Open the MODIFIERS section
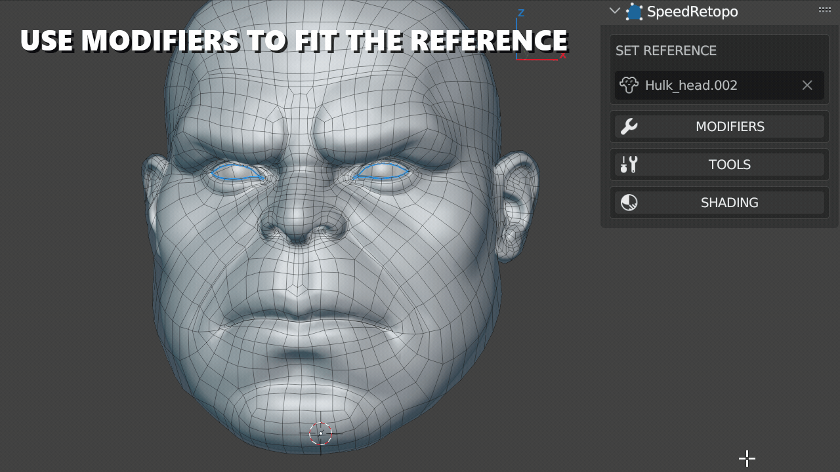The height and width of the screenshot is (472, 840). (x=729, y=127)
